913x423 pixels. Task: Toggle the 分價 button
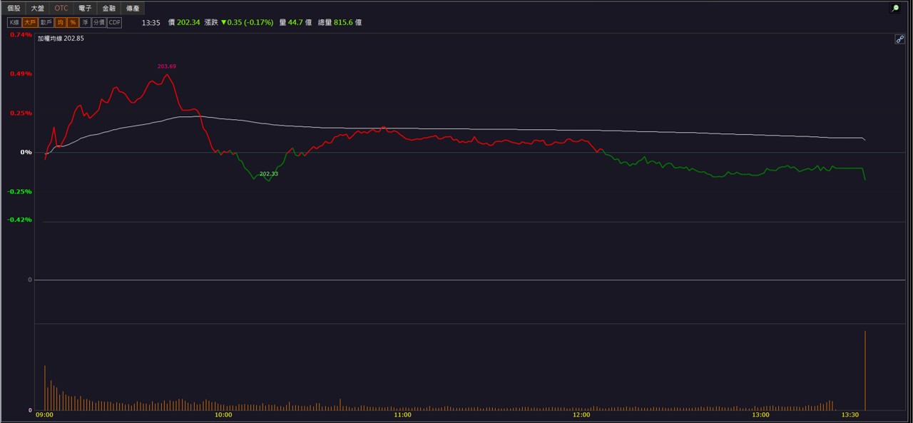coord(98,23)
